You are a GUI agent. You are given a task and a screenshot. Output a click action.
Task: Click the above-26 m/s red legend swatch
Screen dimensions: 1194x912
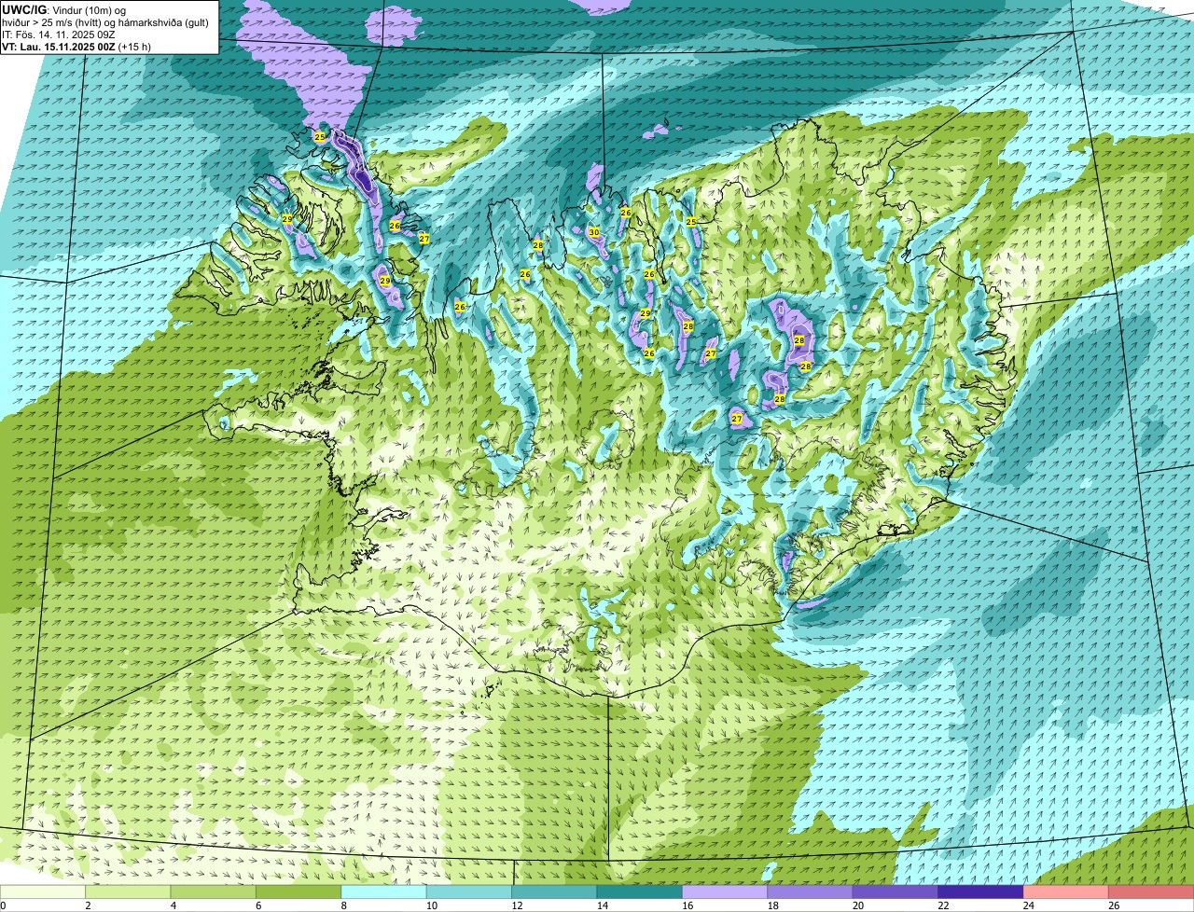[1151, 891]
